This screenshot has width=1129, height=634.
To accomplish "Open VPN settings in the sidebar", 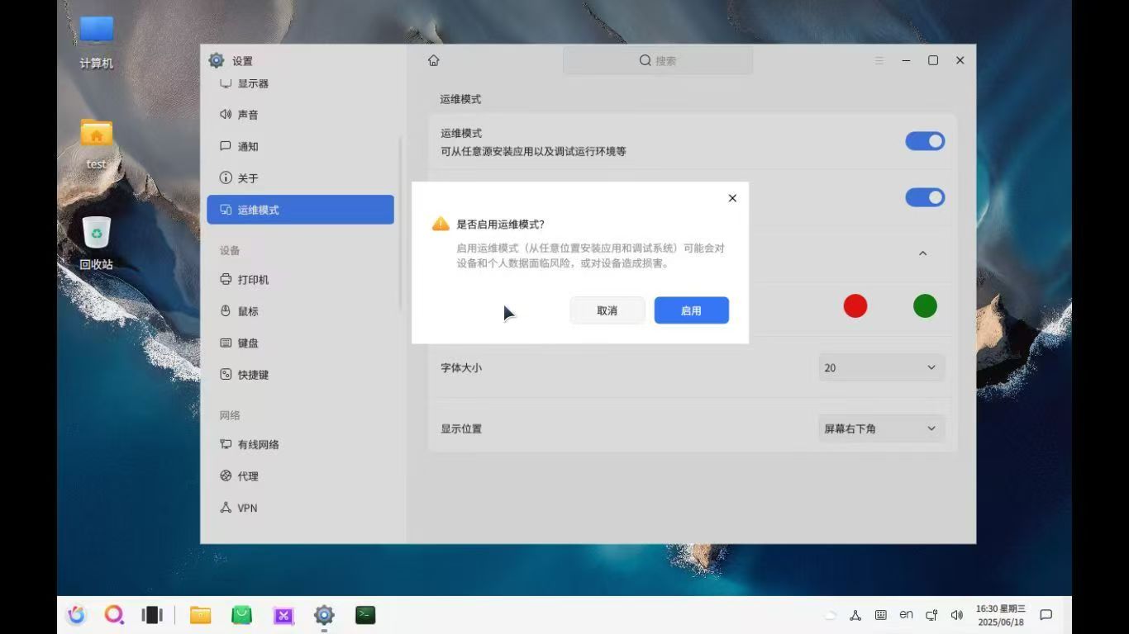I will (x=301, y=508).
